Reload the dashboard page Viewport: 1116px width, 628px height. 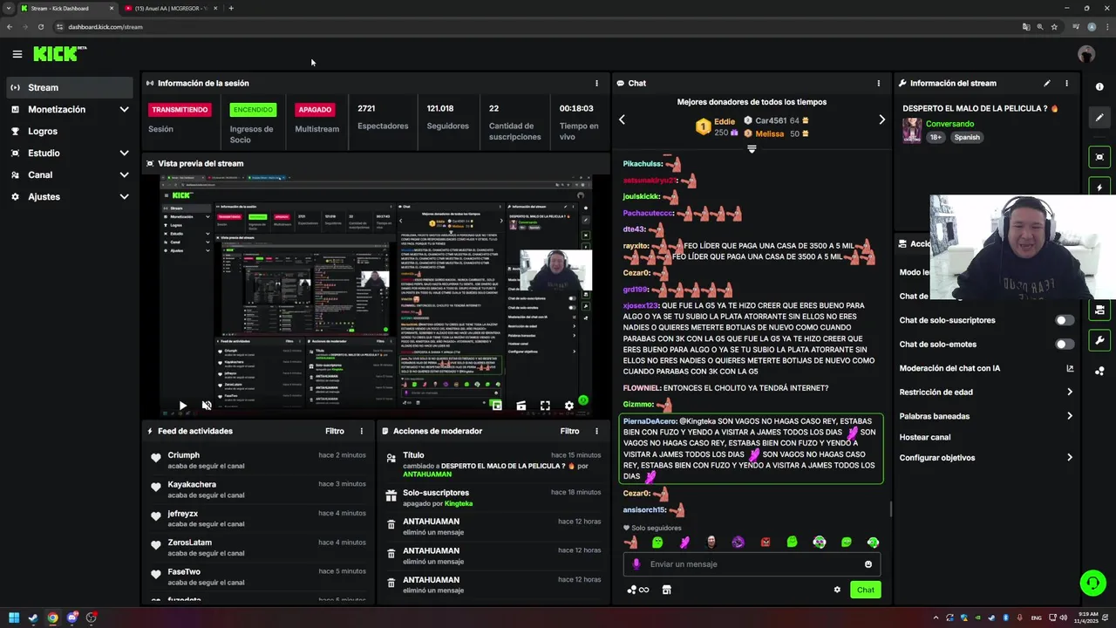pos(40,27)
